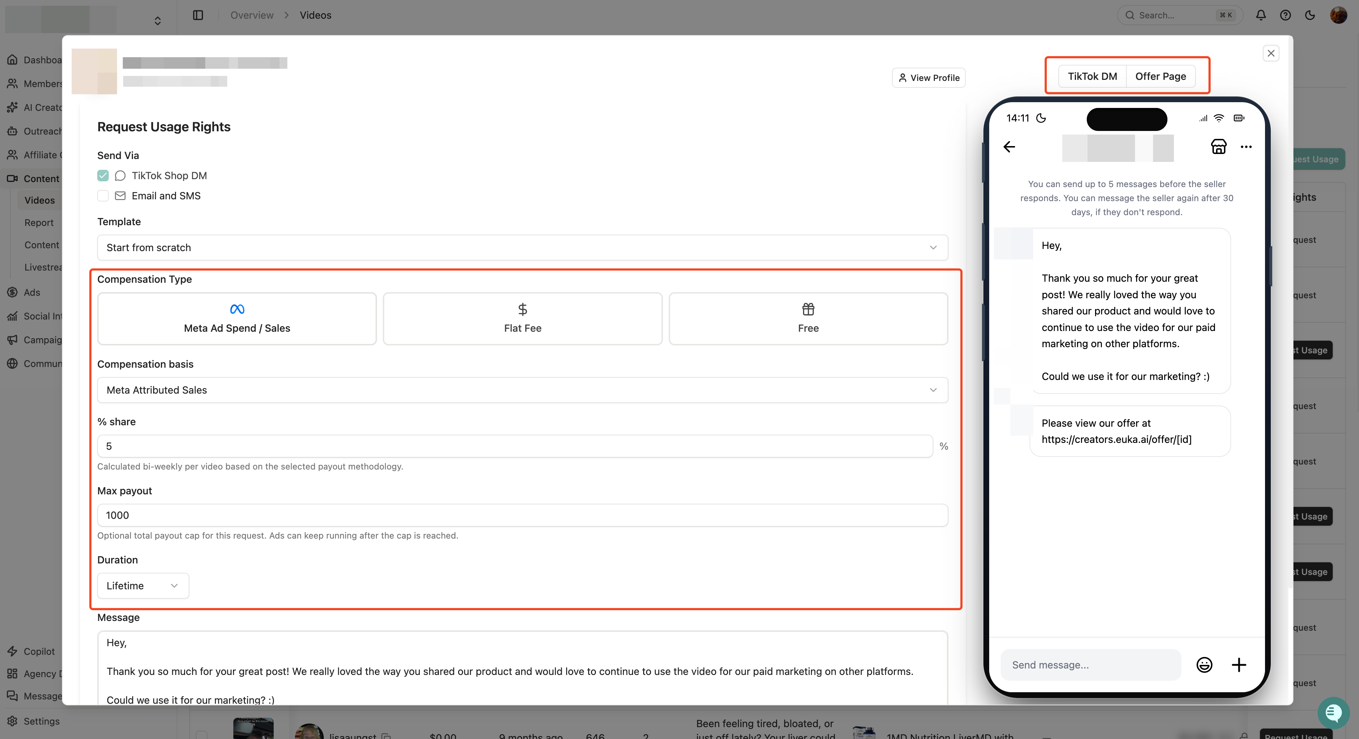
Task: Click Send message field in phone preview
Action: (x=1090, y=665)
